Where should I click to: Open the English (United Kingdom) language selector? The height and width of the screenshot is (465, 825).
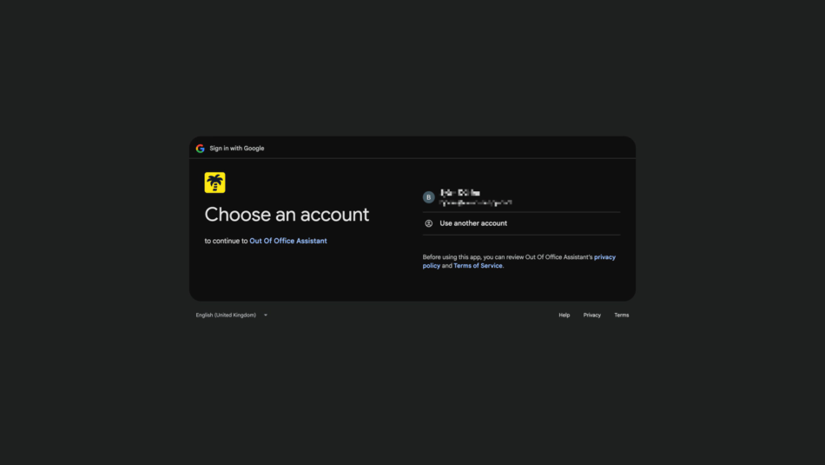point(232,315)
